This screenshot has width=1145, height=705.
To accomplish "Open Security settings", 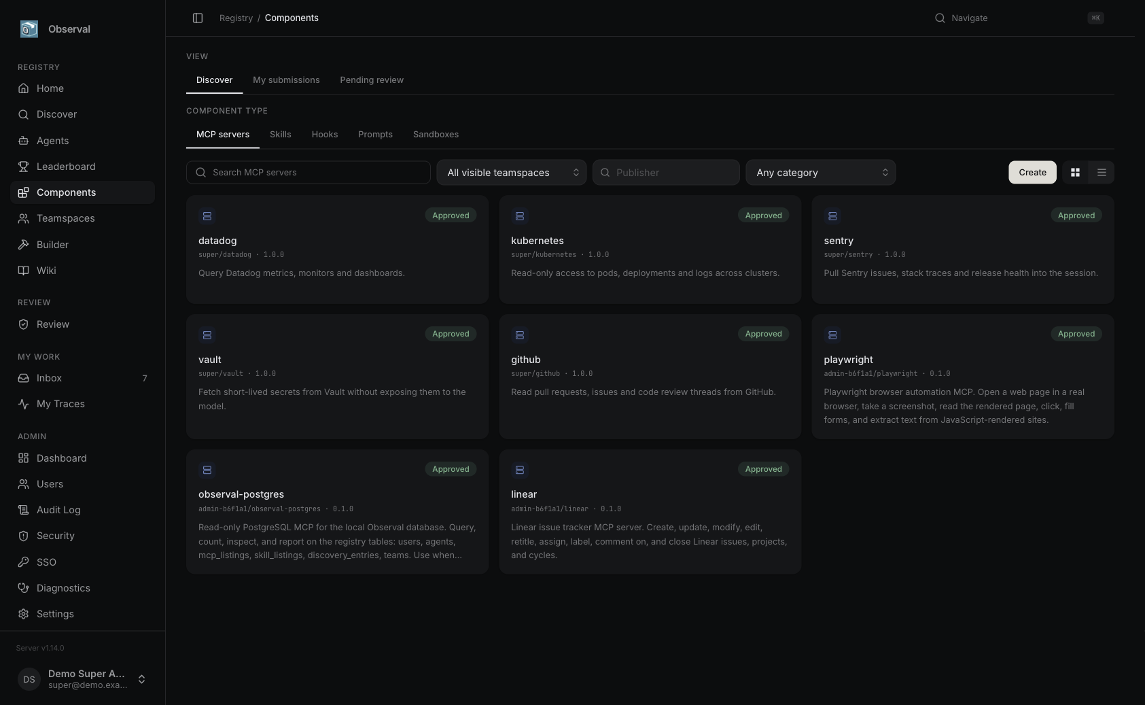I will [82, 536].
